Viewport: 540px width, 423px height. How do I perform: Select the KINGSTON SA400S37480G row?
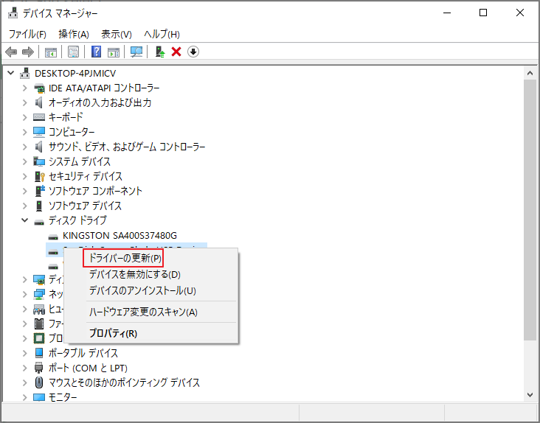[x=120, y=236]
